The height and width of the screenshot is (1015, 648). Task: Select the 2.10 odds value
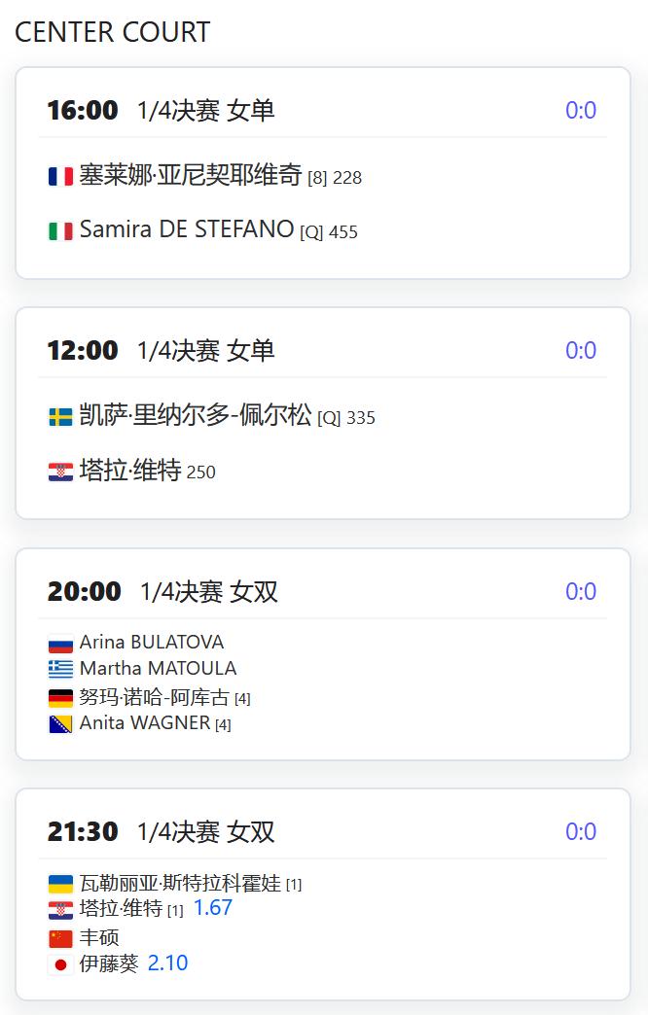coord(167,963)
